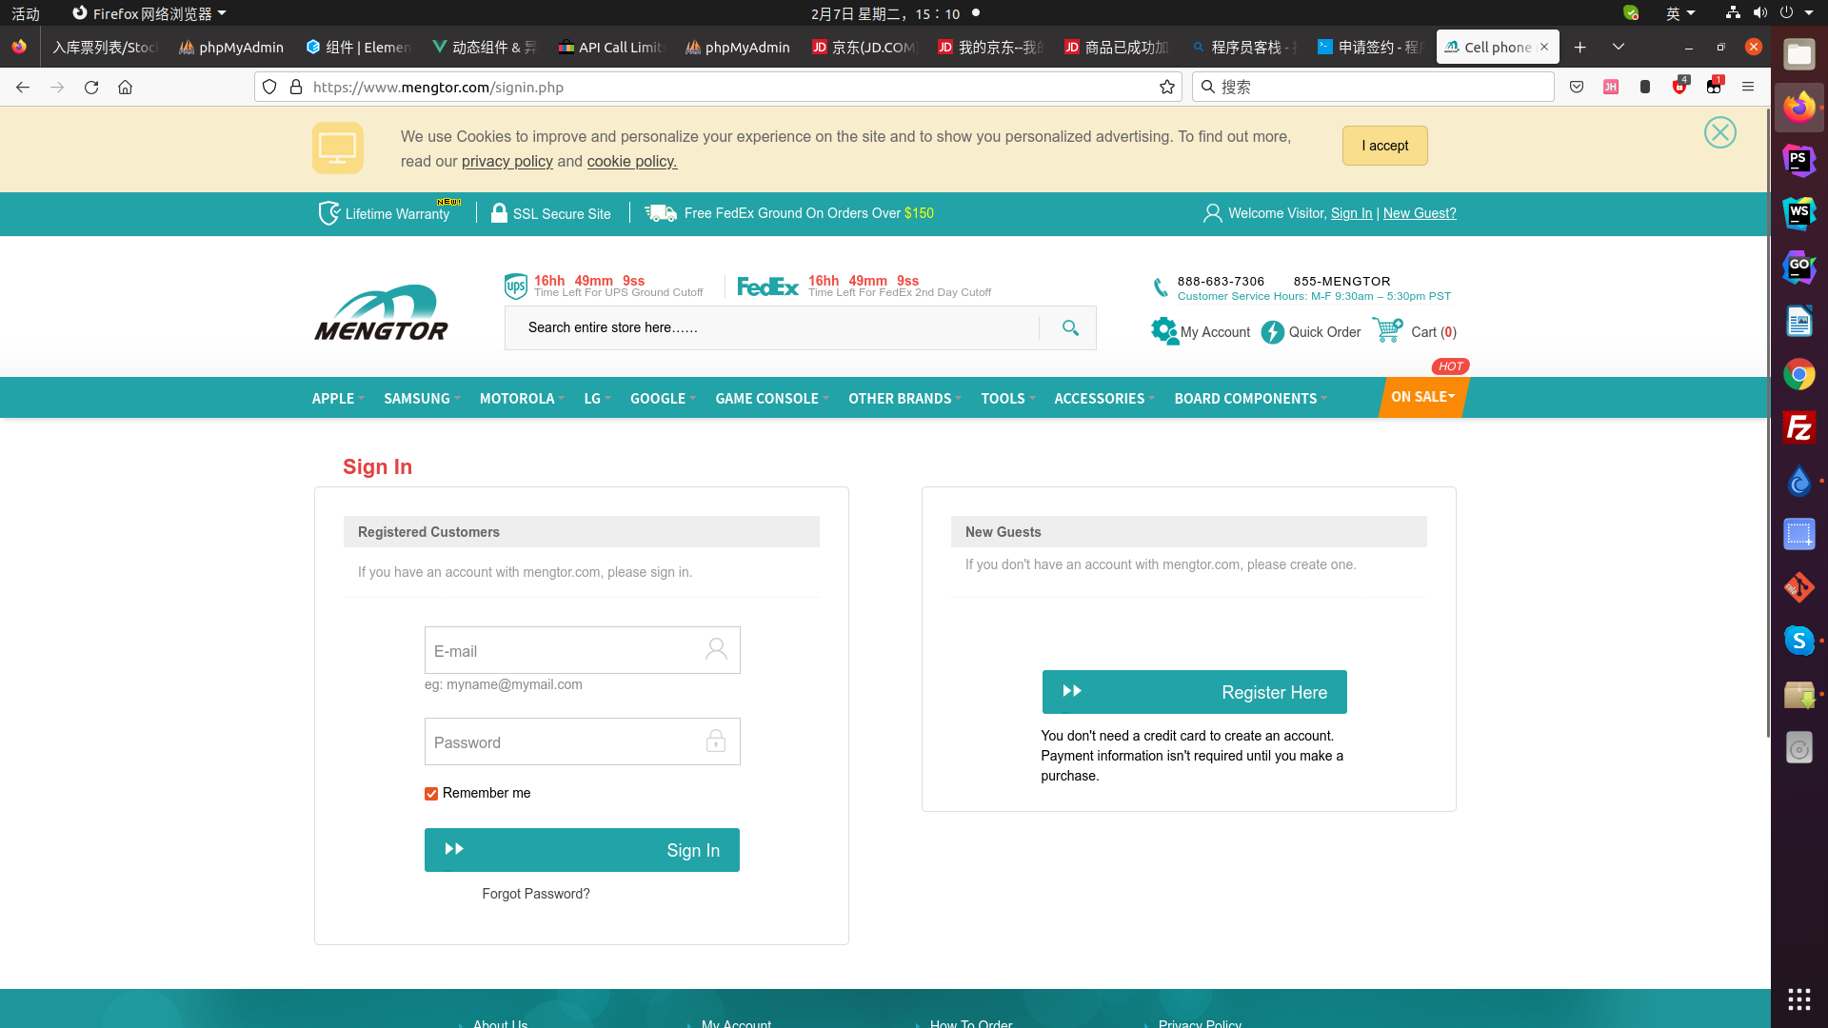1828x1028 pixels.
Task: Expand the LG category menu
Action: tap(597, 398)
